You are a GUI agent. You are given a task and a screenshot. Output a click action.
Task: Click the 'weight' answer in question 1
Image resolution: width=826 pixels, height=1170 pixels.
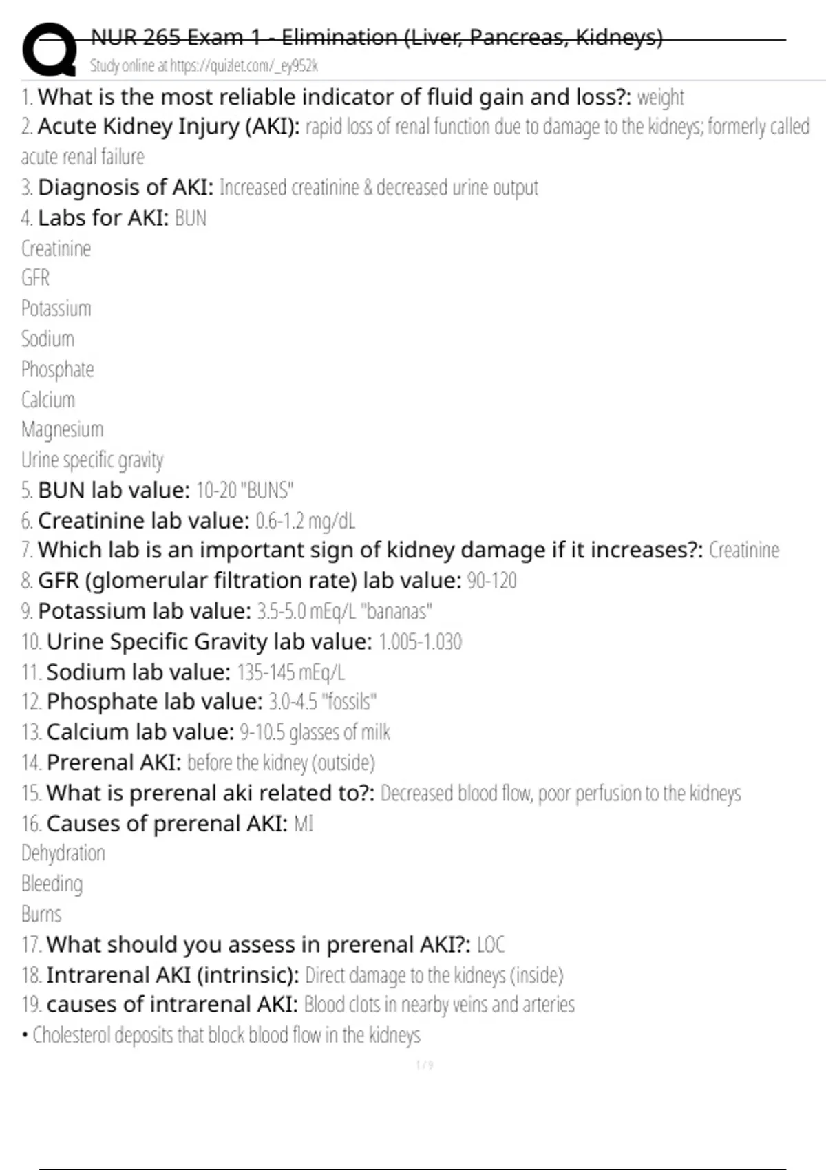pyautogui.click(x=660, y=98)
